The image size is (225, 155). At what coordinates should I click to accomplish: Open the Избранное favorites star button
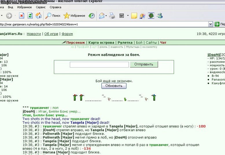click(x=74, y=16)
